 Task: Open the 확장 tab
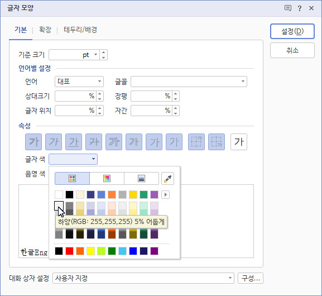pos(45,30)
